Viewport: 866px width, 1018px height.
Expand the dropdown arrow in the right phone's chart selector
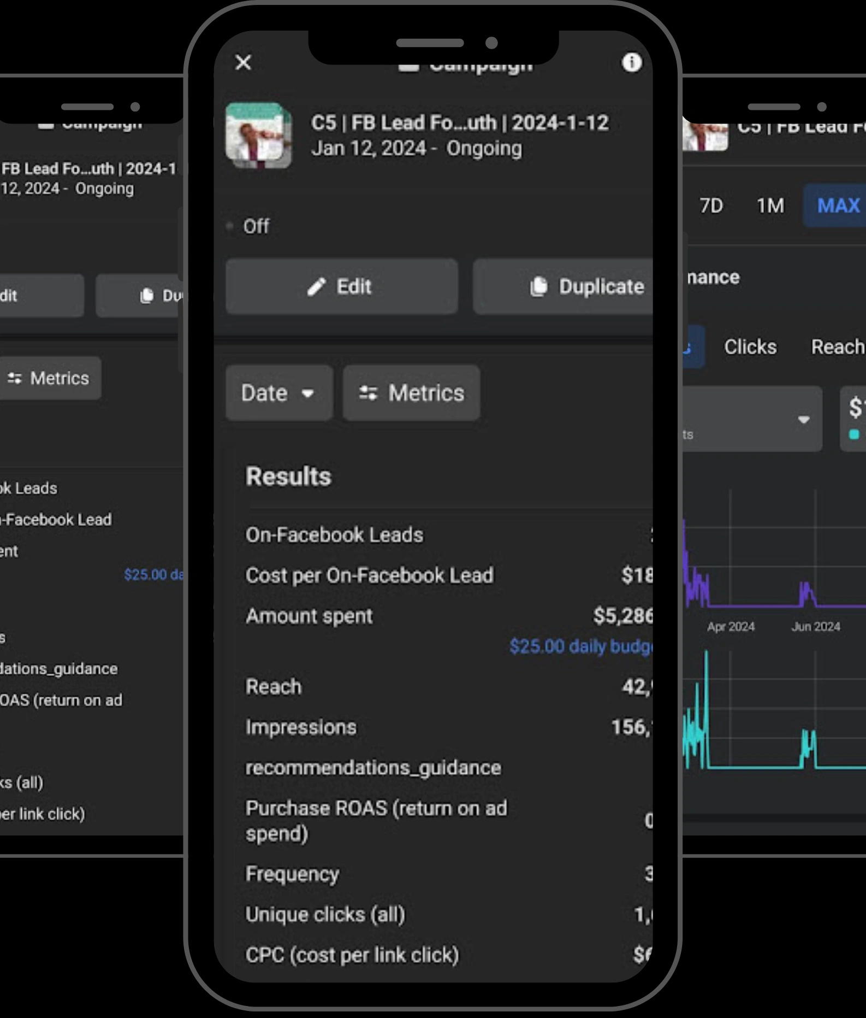point(803,420)
